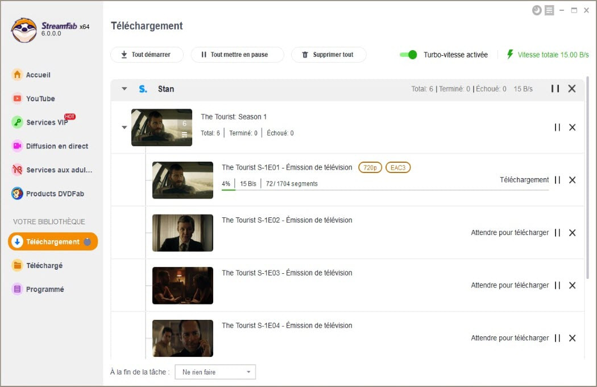Maximize the StreamFab window
The width and height of the screenshot is (597, 387).
tap(574, 10)
